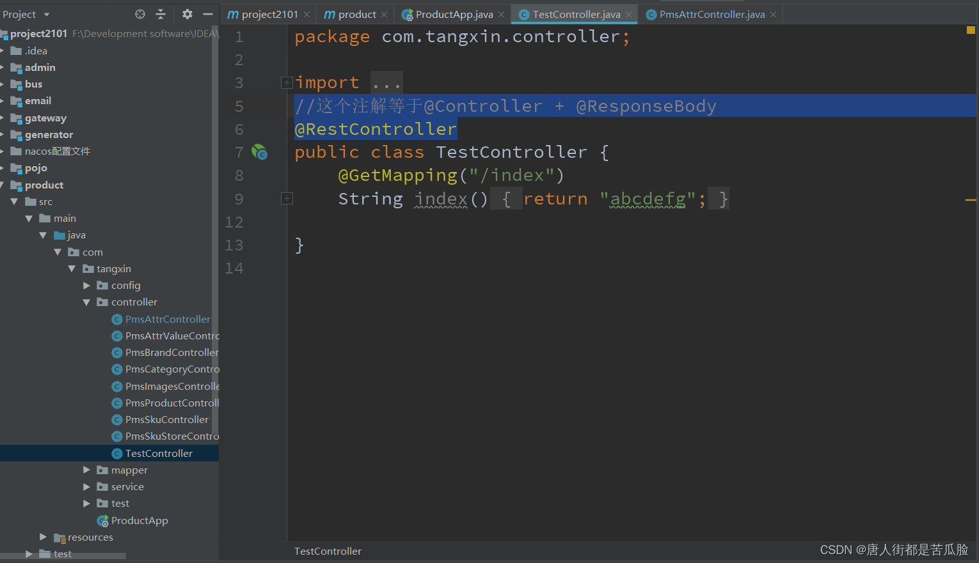Click the package declaration on line 1
This screenshot has height=563, width=979.
click(462, 36)
